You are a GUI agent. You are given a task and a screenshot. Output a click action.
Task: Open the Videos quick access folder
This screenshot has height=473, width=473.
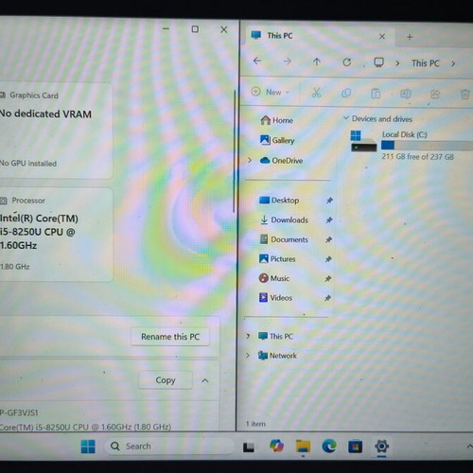coord(275,297)
